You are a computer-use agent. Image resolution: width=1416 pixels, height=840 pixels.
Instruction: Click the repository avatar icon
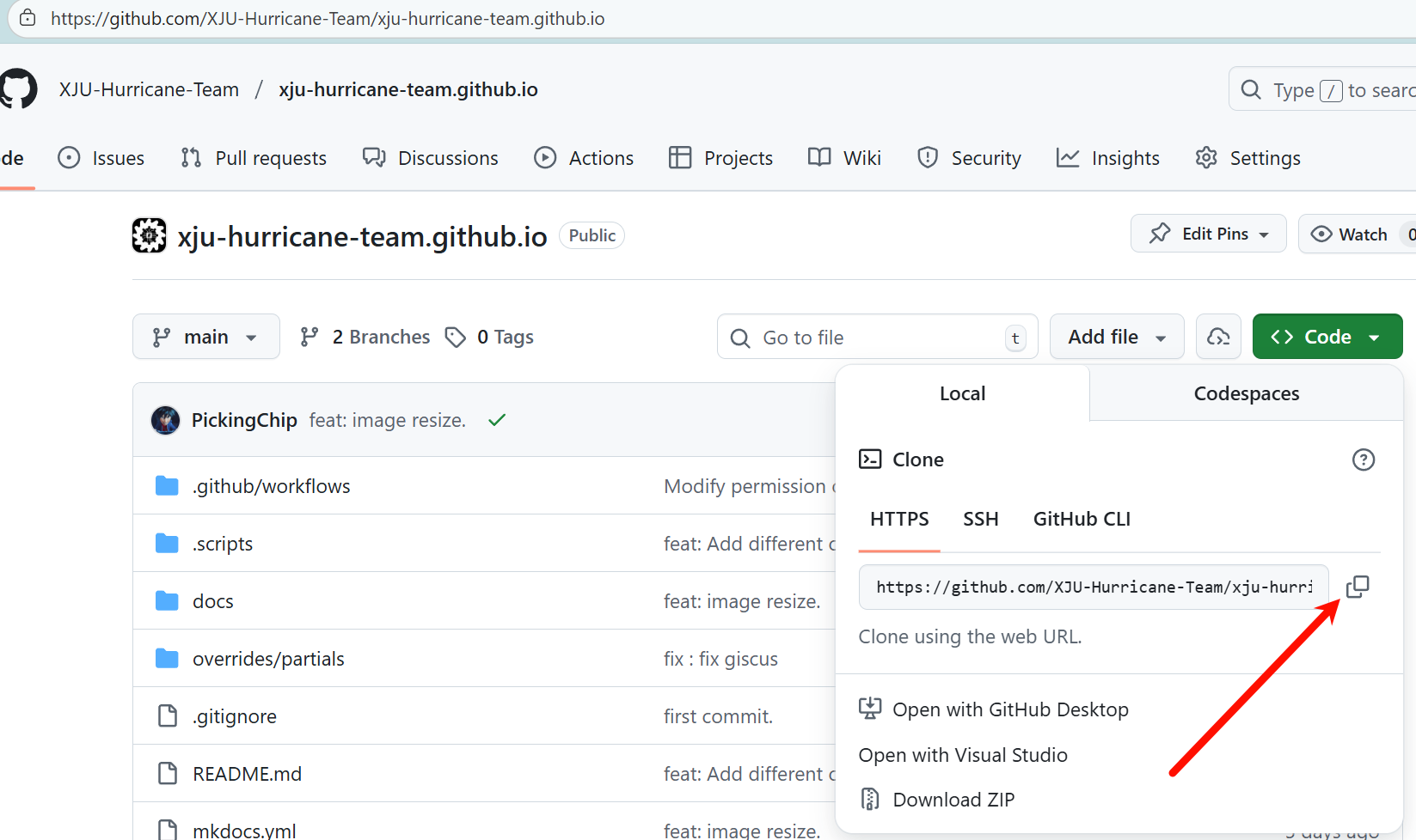coord(149,235)
